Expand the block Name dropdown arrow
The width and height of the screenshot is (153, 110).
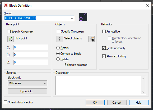click(x=72, y=18)
